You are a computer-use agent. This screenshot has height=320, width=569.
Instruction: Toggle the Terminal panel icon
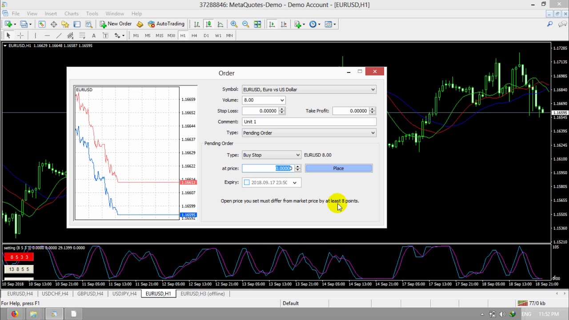[x=77, y=24]
